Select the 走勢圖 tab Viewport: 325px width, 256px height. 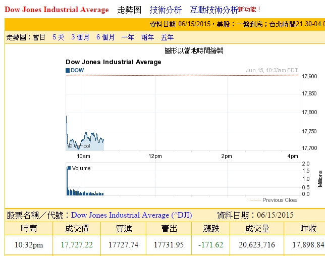point(129,10)
